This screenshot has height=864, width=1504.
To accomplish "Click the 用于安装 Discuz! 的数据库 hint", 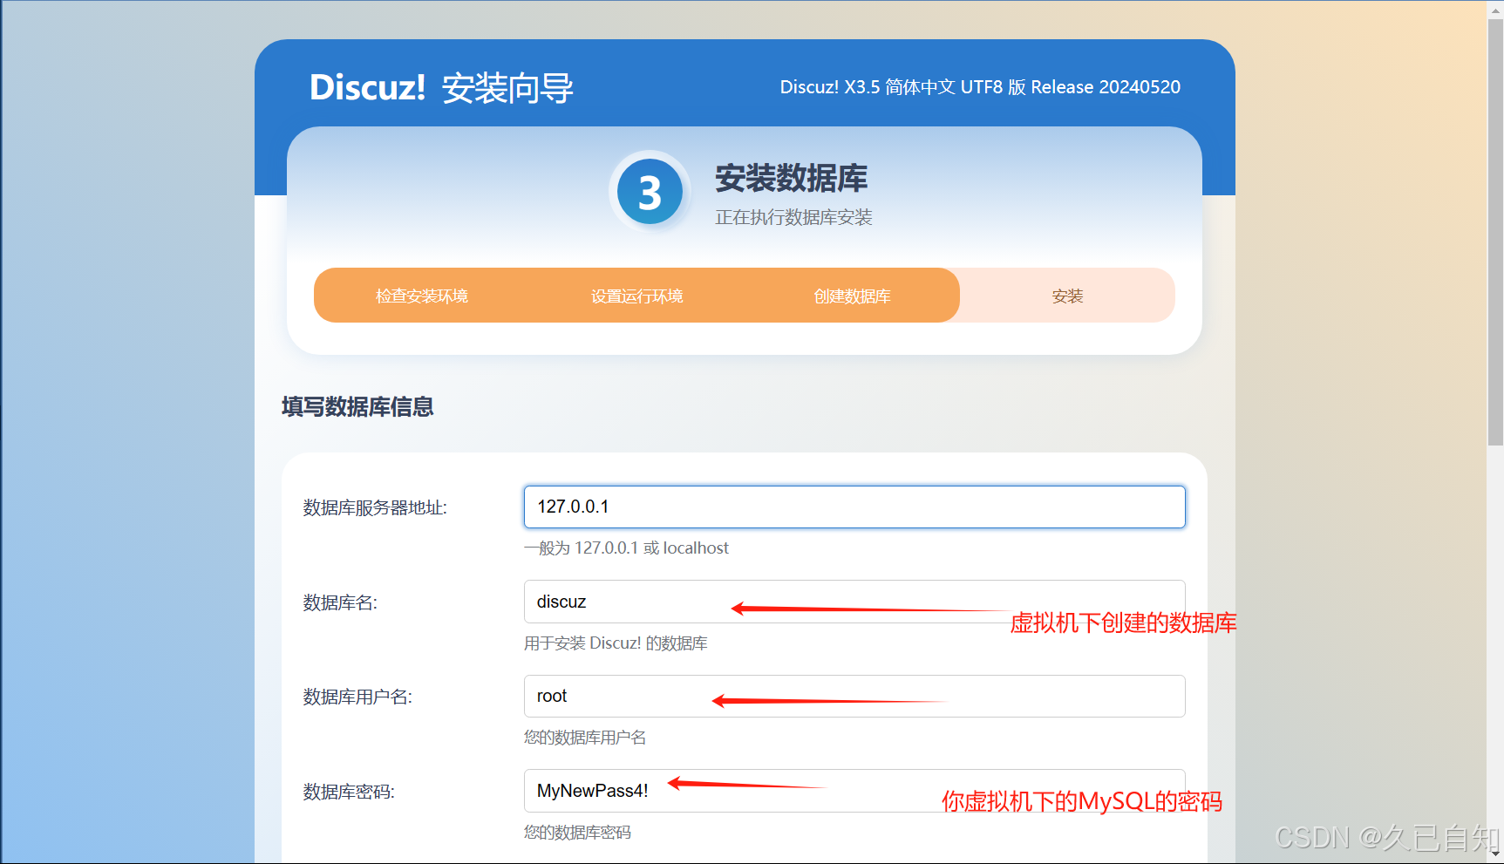I will (616, 643).
